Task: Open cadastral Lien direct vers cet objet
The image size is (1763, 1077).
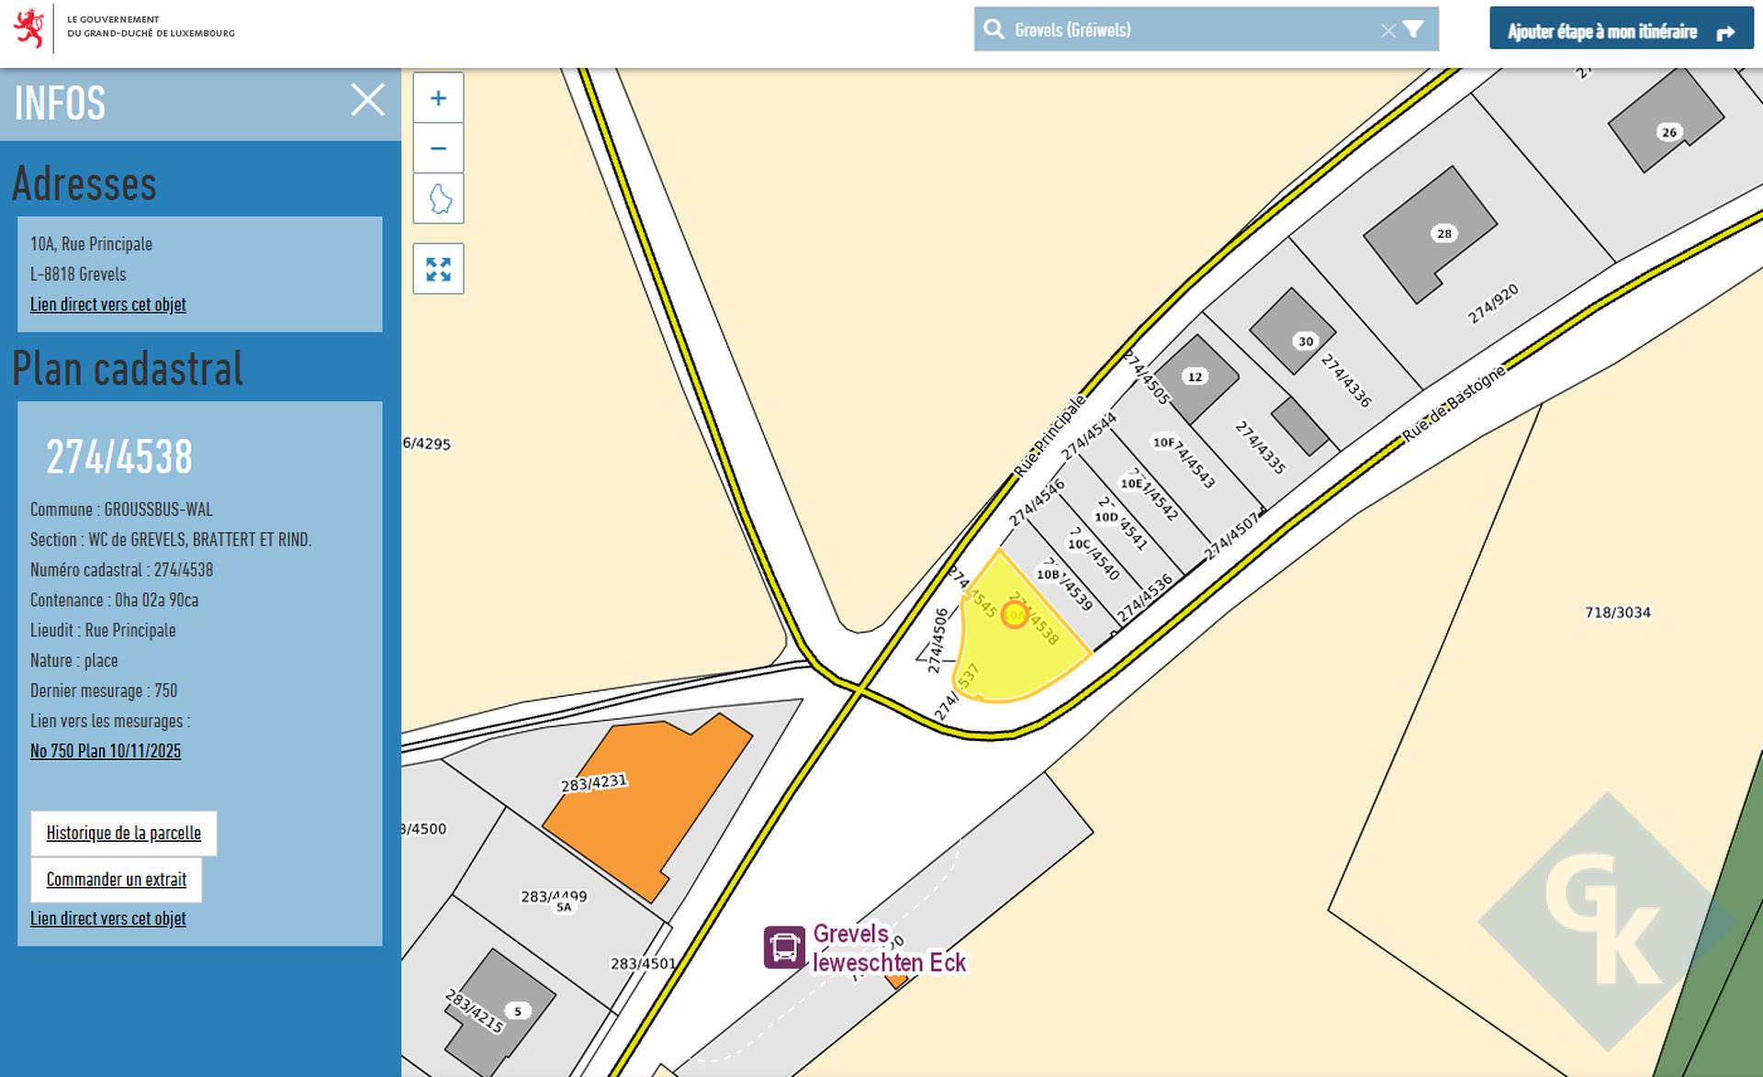Action: 107,918
